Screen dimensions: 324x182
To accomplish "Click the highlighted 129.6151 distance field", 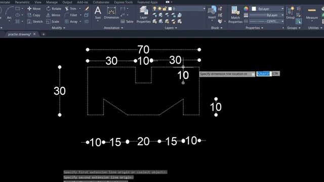I will tap(264, 74).
